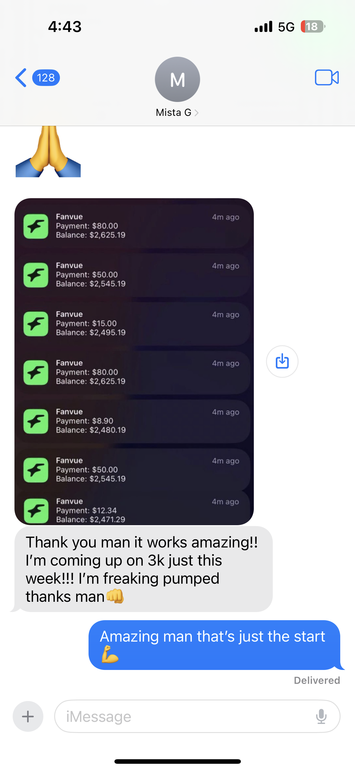Tap the home indicator bar
The image size is (355, 771).
coord(177,761)
